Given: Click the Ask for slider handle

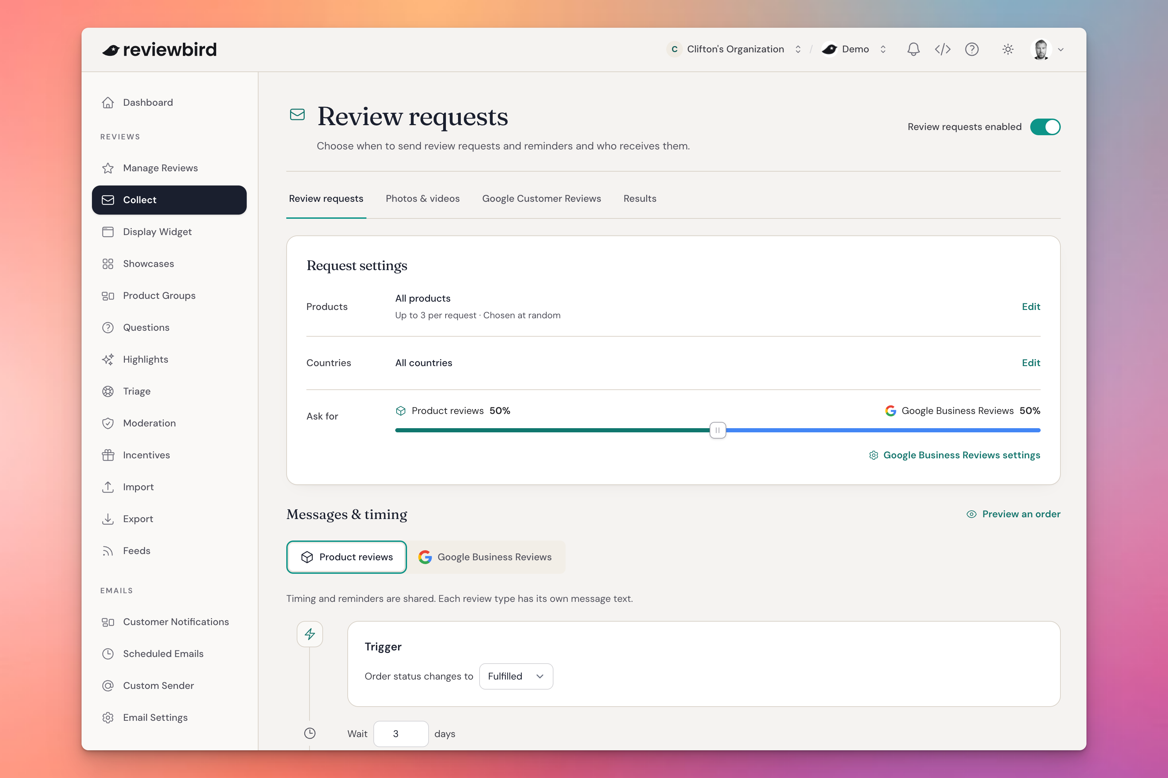Looking at the screenshot, I should tap(718, 430).
